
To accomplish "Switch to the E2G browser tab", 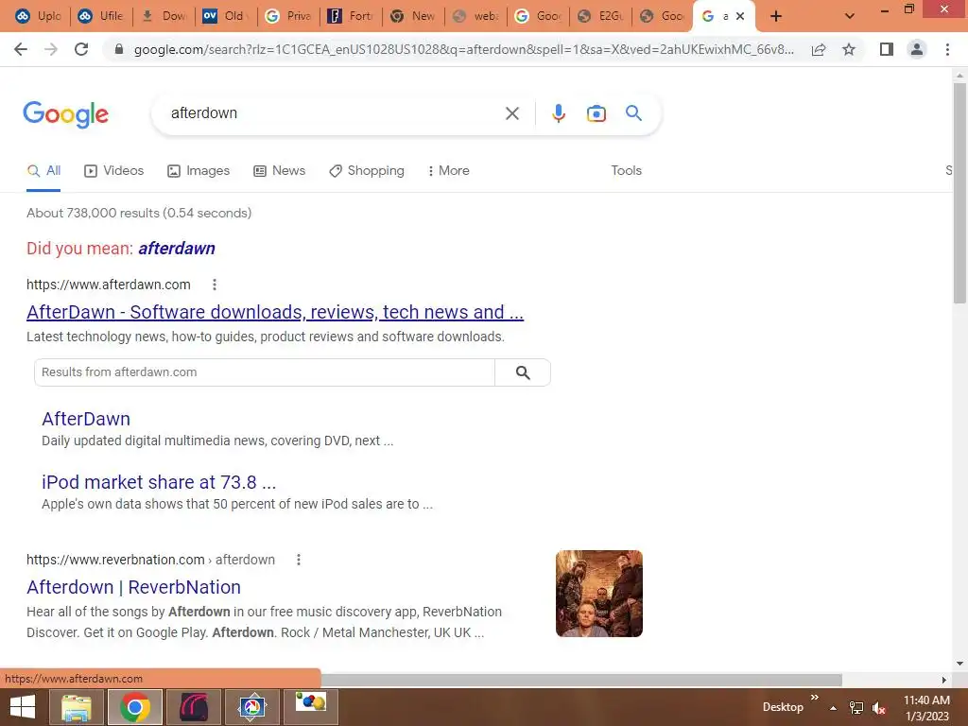I will (600, 16).
